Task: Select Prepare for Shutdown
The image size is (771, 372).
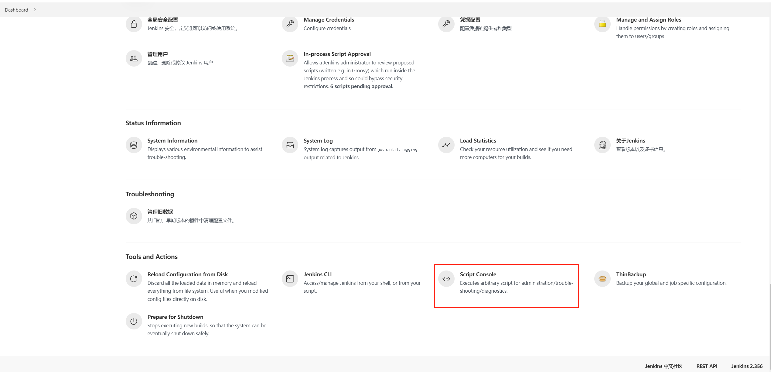Action: point(176,317)
